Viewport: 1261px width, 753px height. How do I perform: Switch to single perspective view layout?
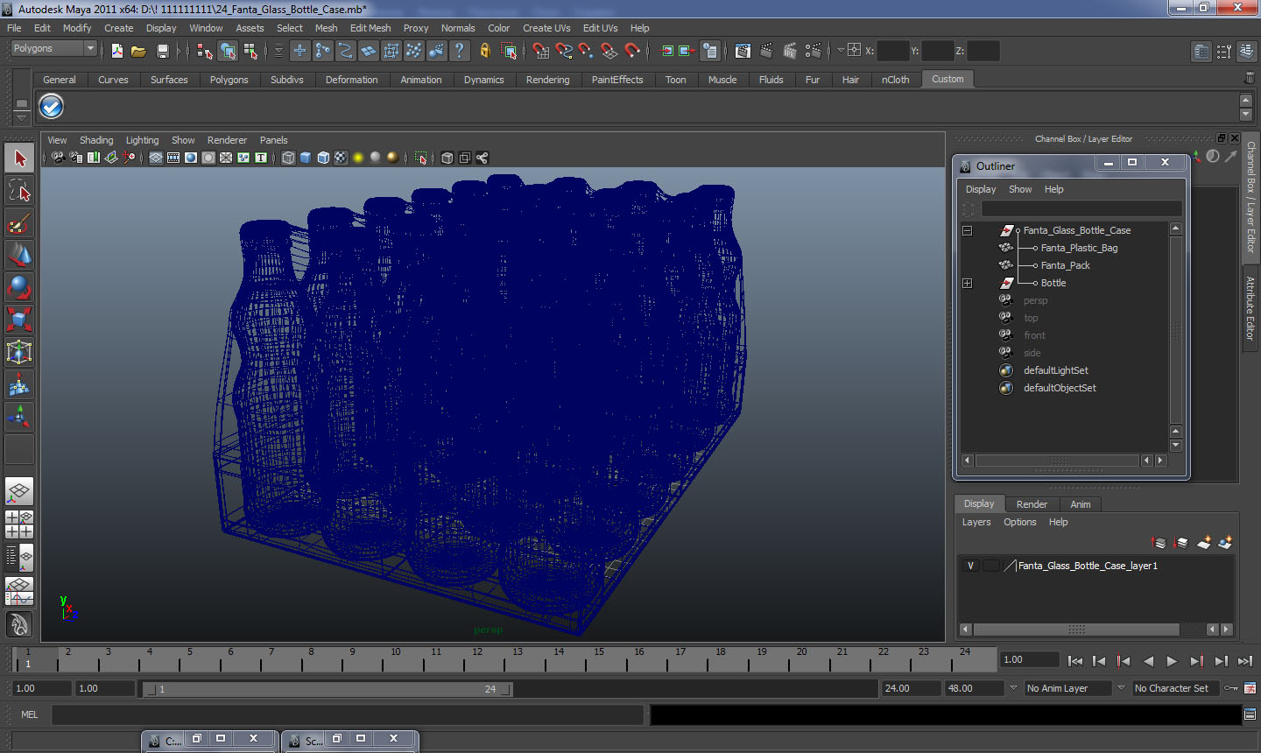tap(19, 491)
